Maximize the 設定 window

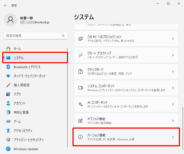tap(168, 4)
